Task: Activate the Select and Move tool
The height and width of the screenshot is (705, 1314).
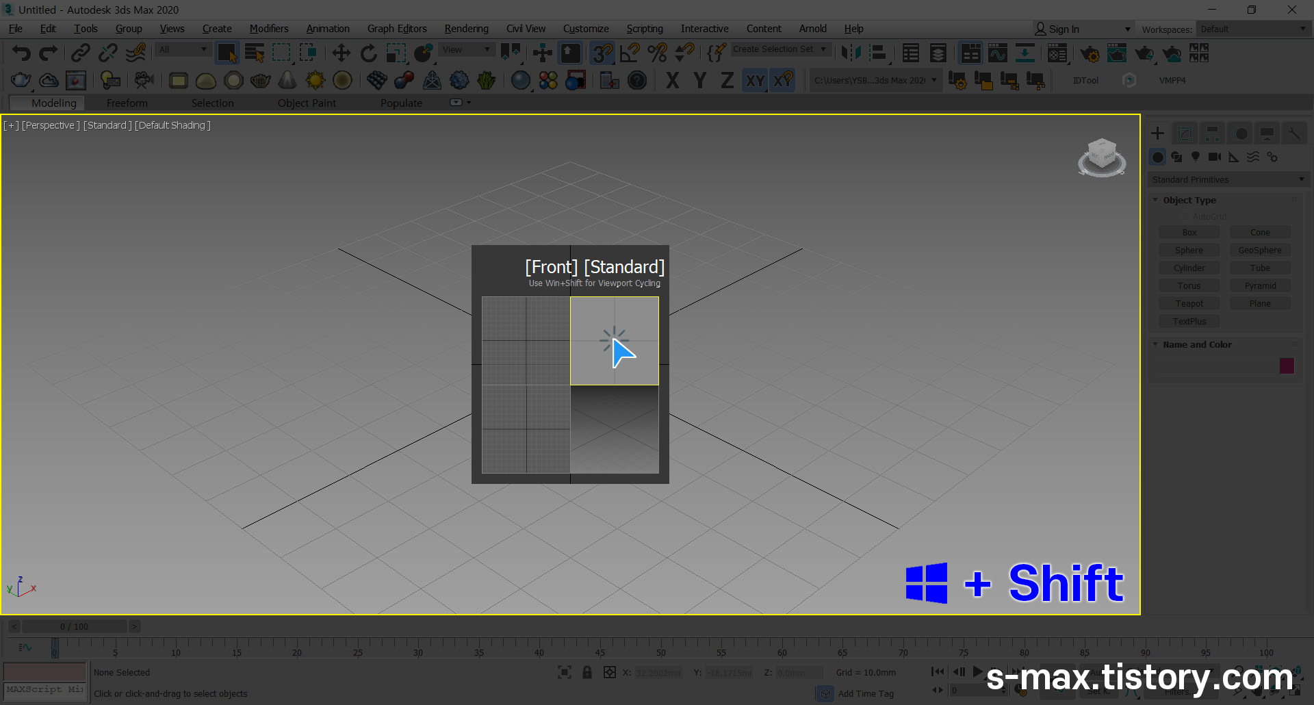Action: coord(341,53)
